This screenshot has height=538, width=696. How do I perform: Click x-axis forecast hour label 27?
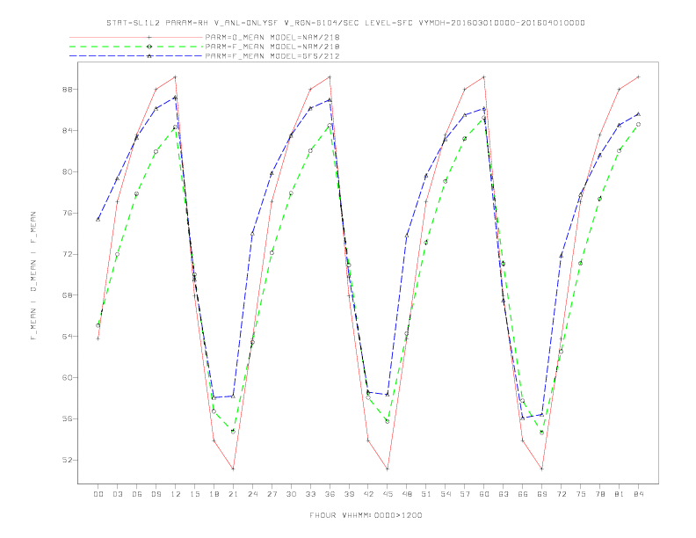pyautogui.click(x=272, y=494)
